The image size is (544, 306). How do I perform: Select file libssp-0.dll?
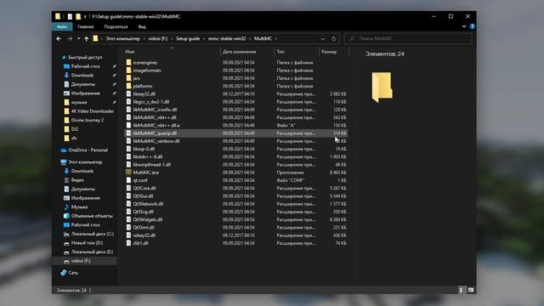click(144, 149)
